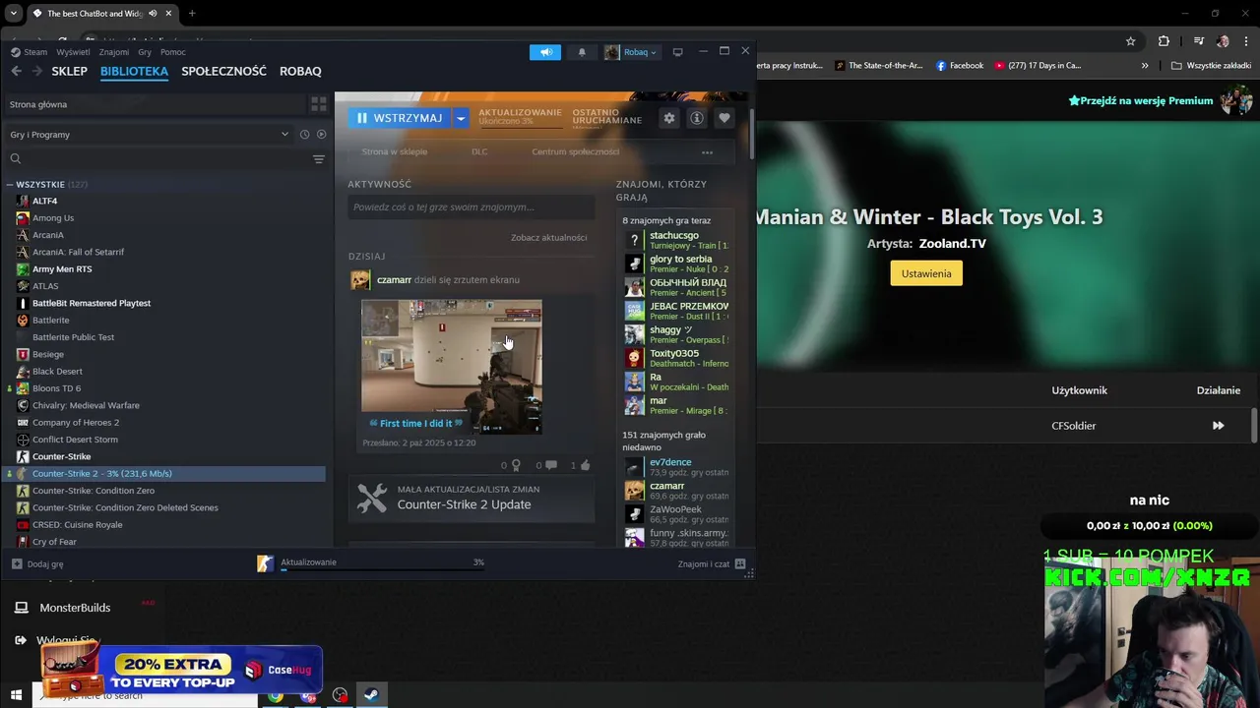This screenshot has width=1260, height=708.
Task: Open Chrome profile avatar
Action: pyautogui.click(x=1223, y=41)
